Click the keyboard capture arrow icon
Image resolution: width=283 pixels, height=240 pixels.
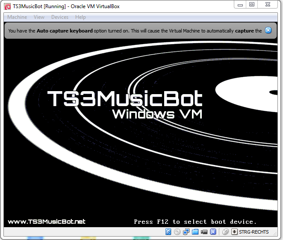pos(234,232)
